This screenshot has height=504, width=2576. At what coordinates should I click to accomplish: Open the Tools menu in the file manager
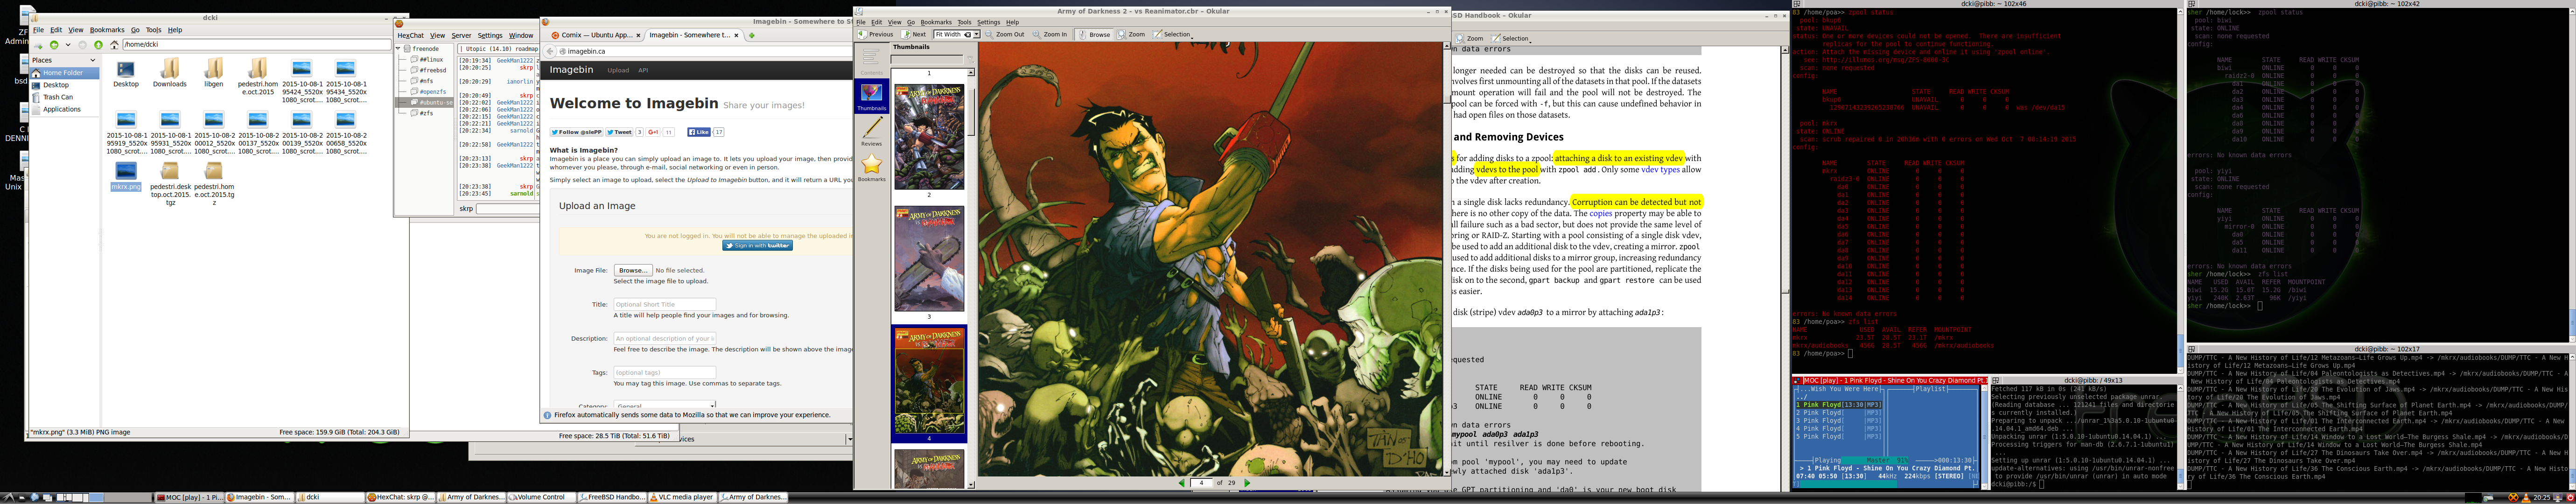coord(153,30)
